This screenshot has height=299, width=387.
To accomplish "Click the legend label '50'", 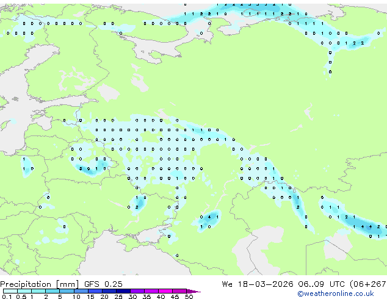I will pyautogui.click(x=189, y=297).
